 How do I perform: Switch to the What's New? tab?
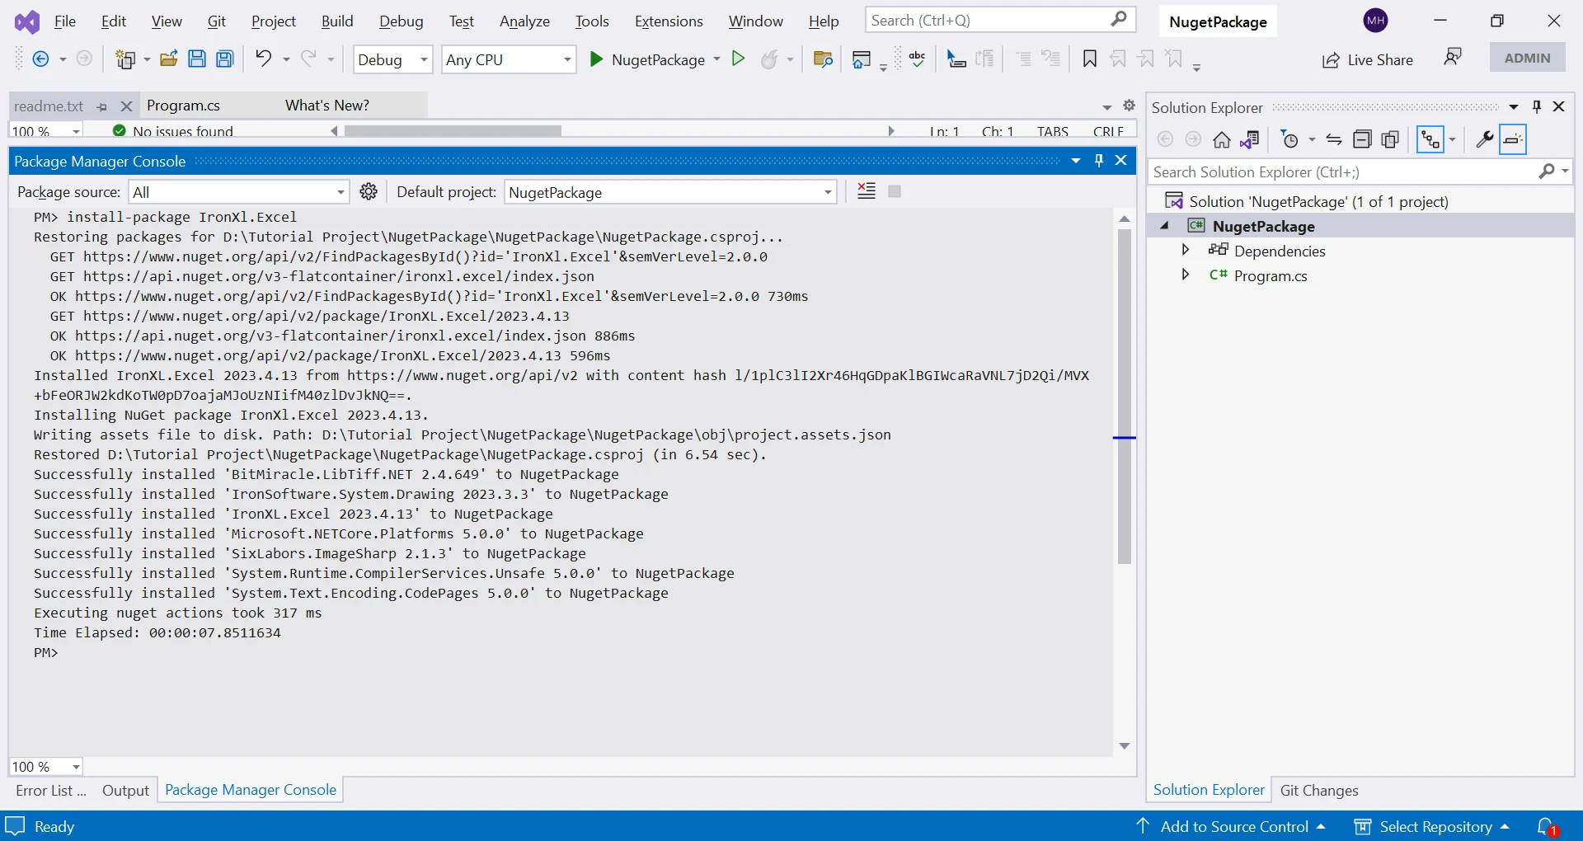[x=327, y=106]
